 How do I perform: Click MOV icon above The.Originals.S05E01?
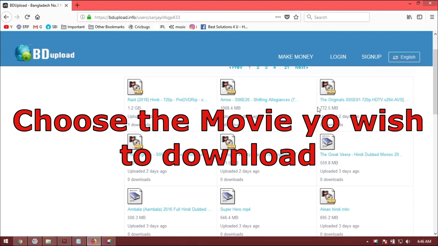(x=327, y=87)
